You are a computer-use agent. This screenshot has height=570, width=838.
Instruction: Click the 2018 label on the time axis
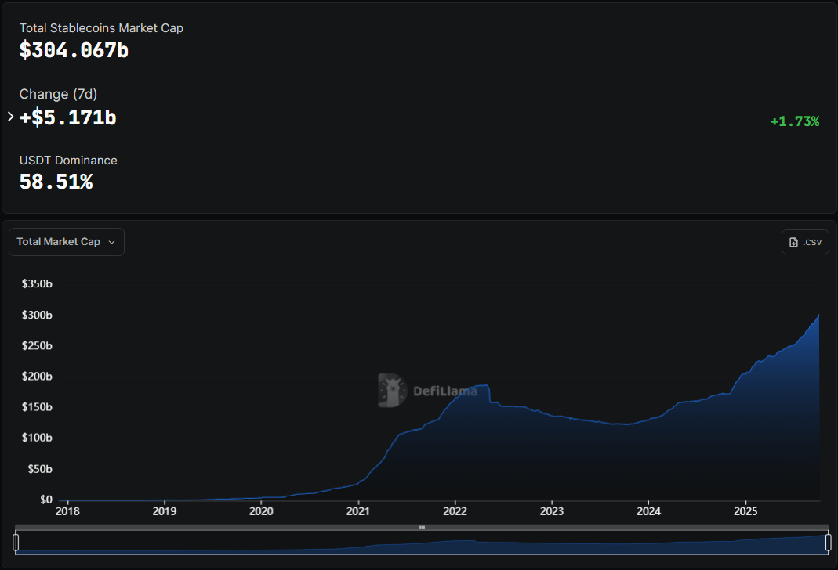[x=68, y=513]
